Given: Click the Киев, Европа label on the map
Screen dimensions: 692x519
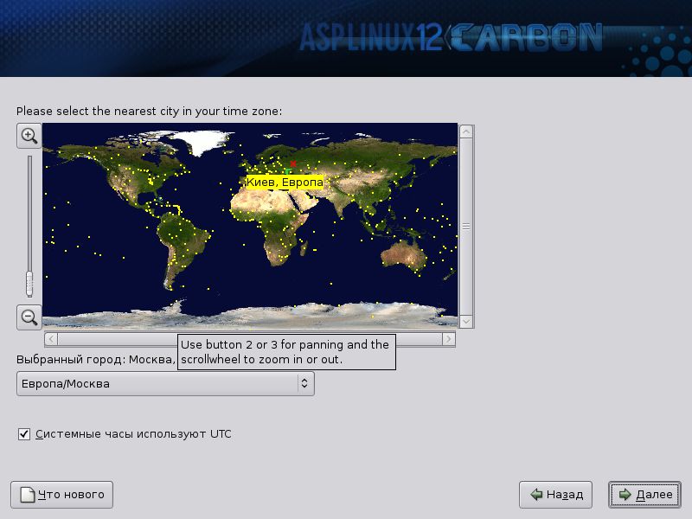Looking at the screenshot, I should [x=285, y=183].
